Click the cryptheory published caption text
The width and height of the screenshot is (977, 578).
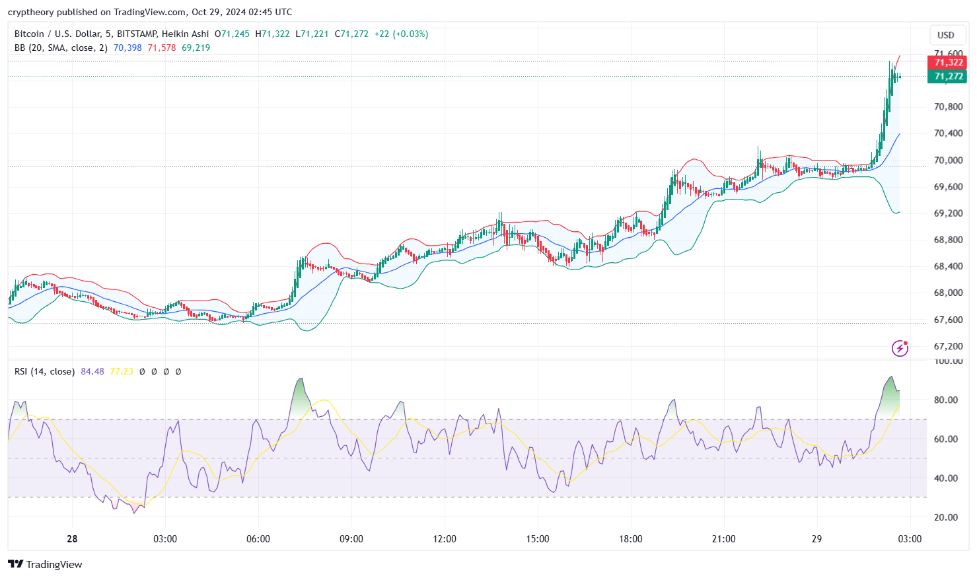coord(150,12)
